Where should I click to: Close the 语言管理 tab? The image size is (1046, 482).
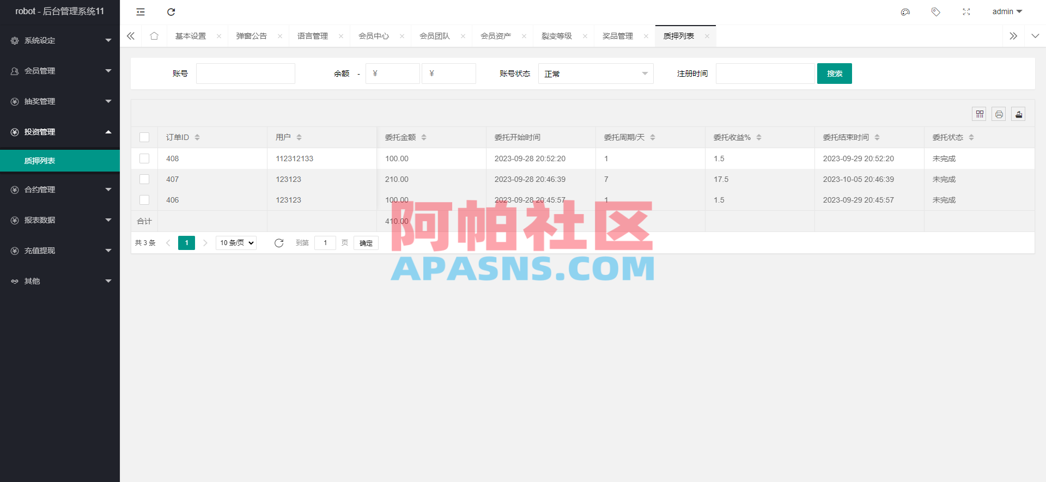pos(341,36)
